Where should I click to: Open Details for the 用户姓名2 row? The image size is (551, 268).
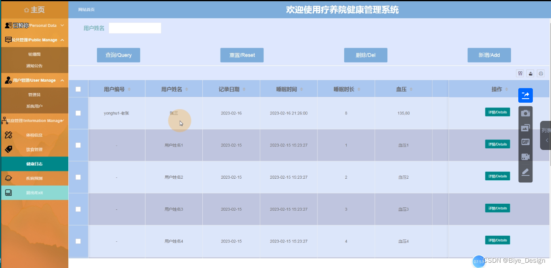point(497,176)
